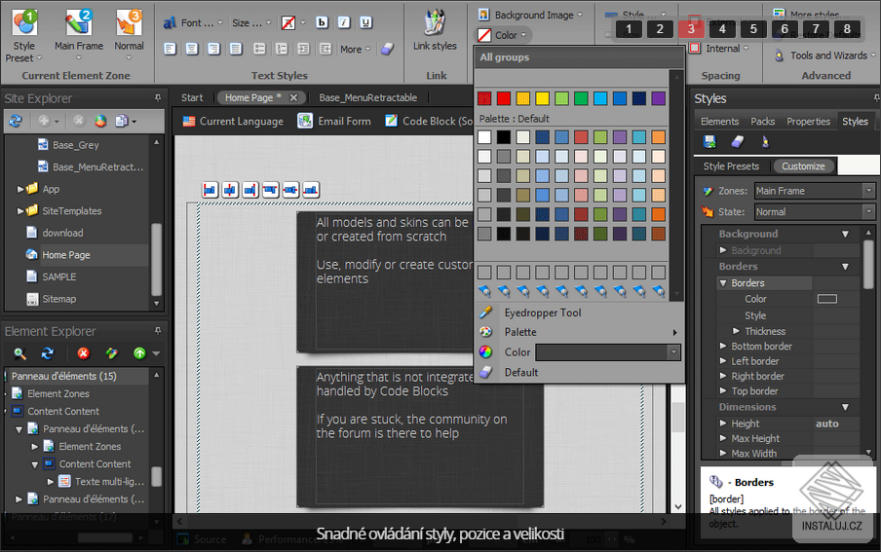Click the search icon in Element Explorer
Screen dimensions: 881x552
pyautogui.click(x=19, y=353)
